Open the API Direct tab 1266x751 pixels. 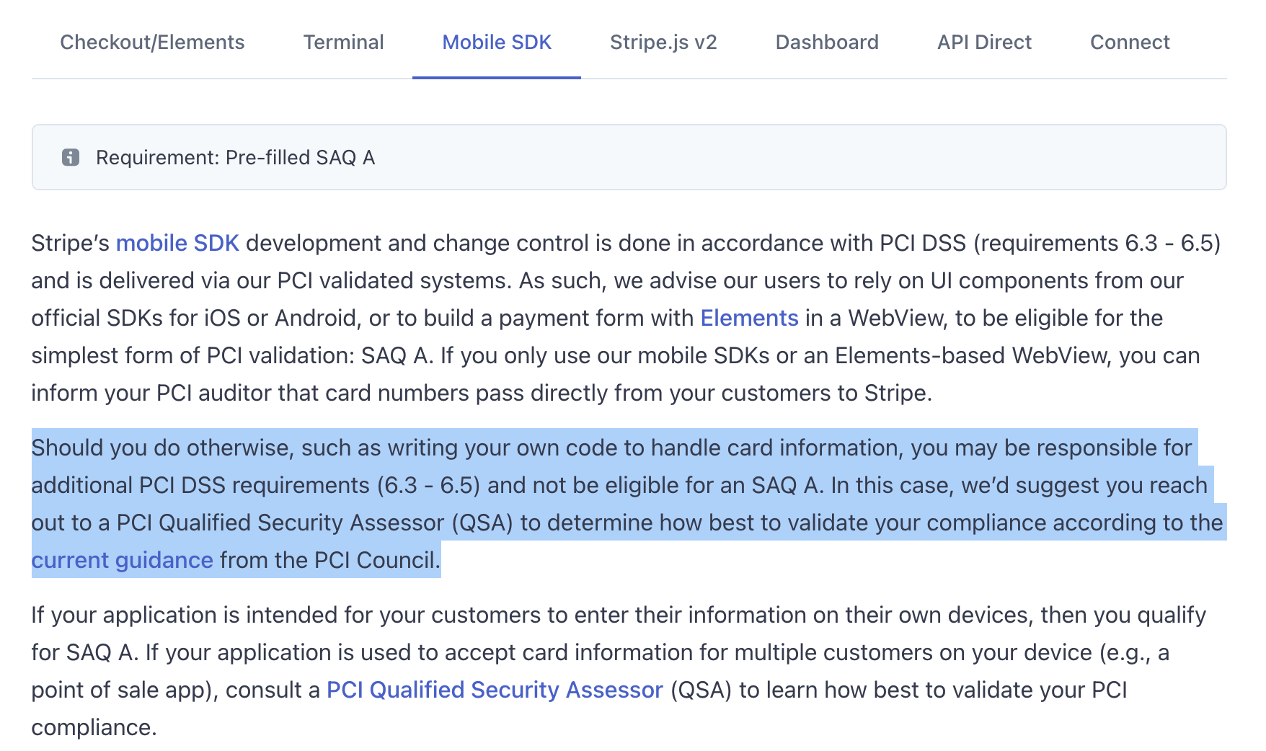pos(983,42)
